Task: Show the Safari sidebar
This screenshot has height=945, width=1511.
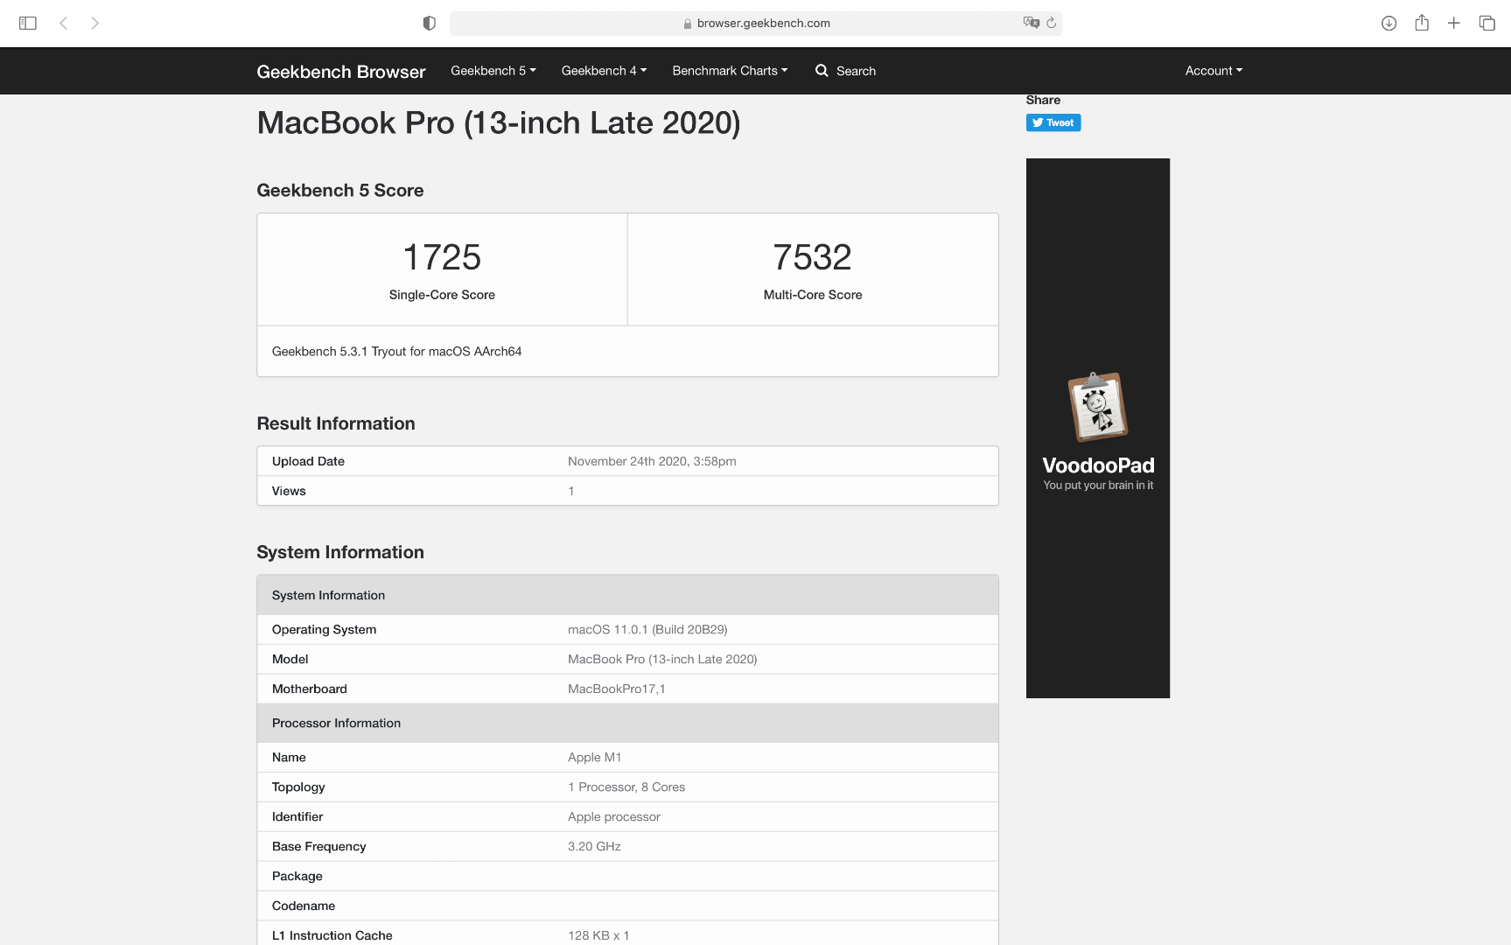Action: (x=28, y=23)
